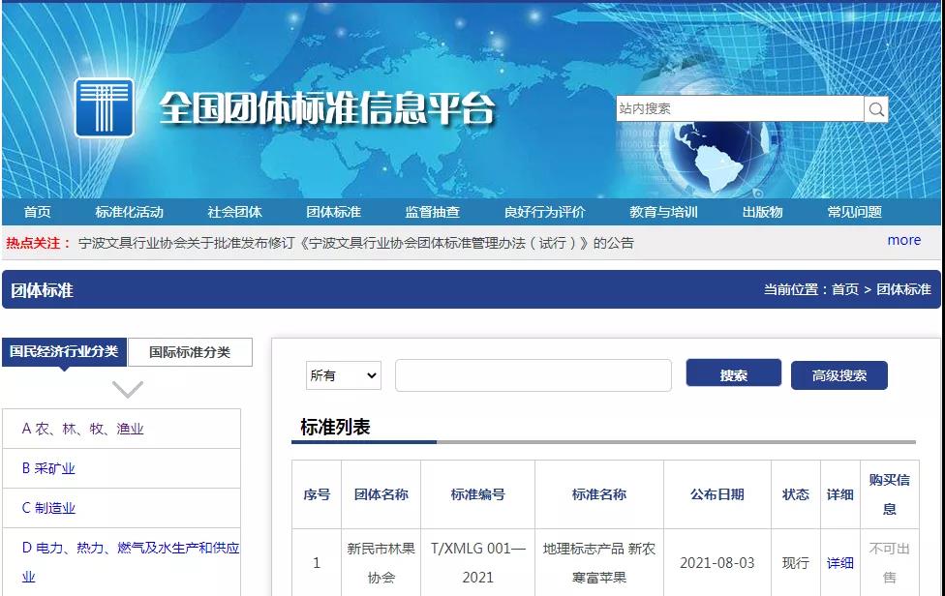
Task: Open the 宁波文具行业协会 announcement link
Action: pos(355,243)
